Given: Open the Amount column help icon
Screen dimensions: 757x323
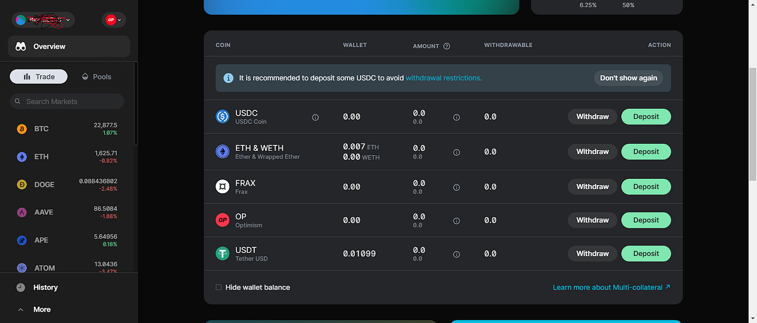Looking at the screenshot, I should [447, 46].
